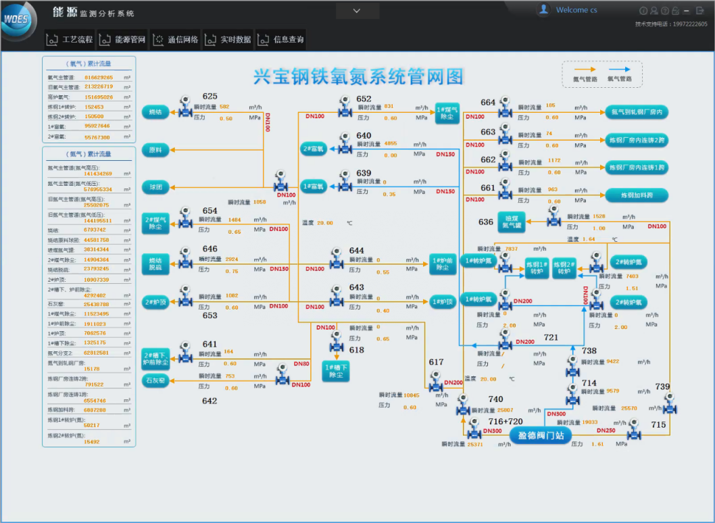Click the logout icon at top right
Viewport: 715px width, 523px height.
coord(699,11)
